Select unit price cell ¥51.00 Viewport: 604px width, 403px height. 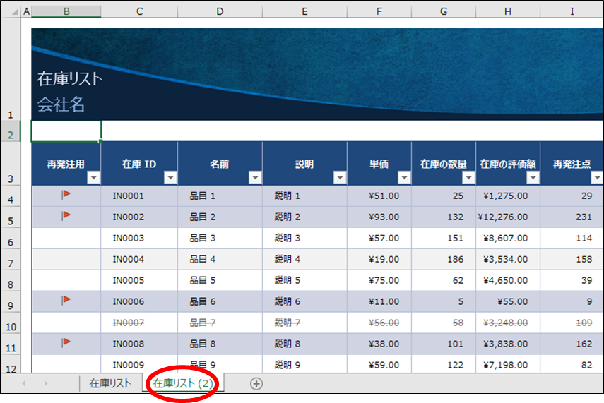pyautogui.click(x=379, y=196)
